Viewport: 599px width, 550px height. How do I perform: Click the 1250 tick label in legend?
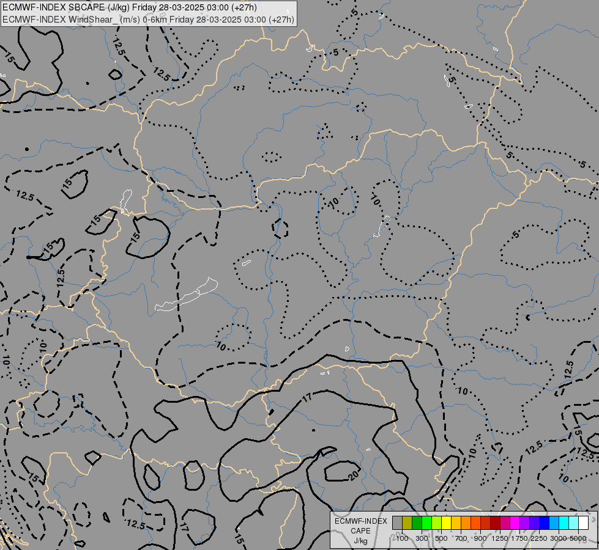pyautogui.click(x=500, y=538)
